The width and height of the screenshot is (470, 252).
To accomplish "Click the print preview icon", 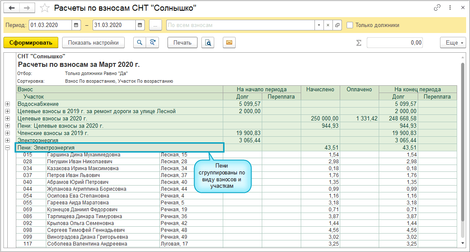I will [208, 42].
